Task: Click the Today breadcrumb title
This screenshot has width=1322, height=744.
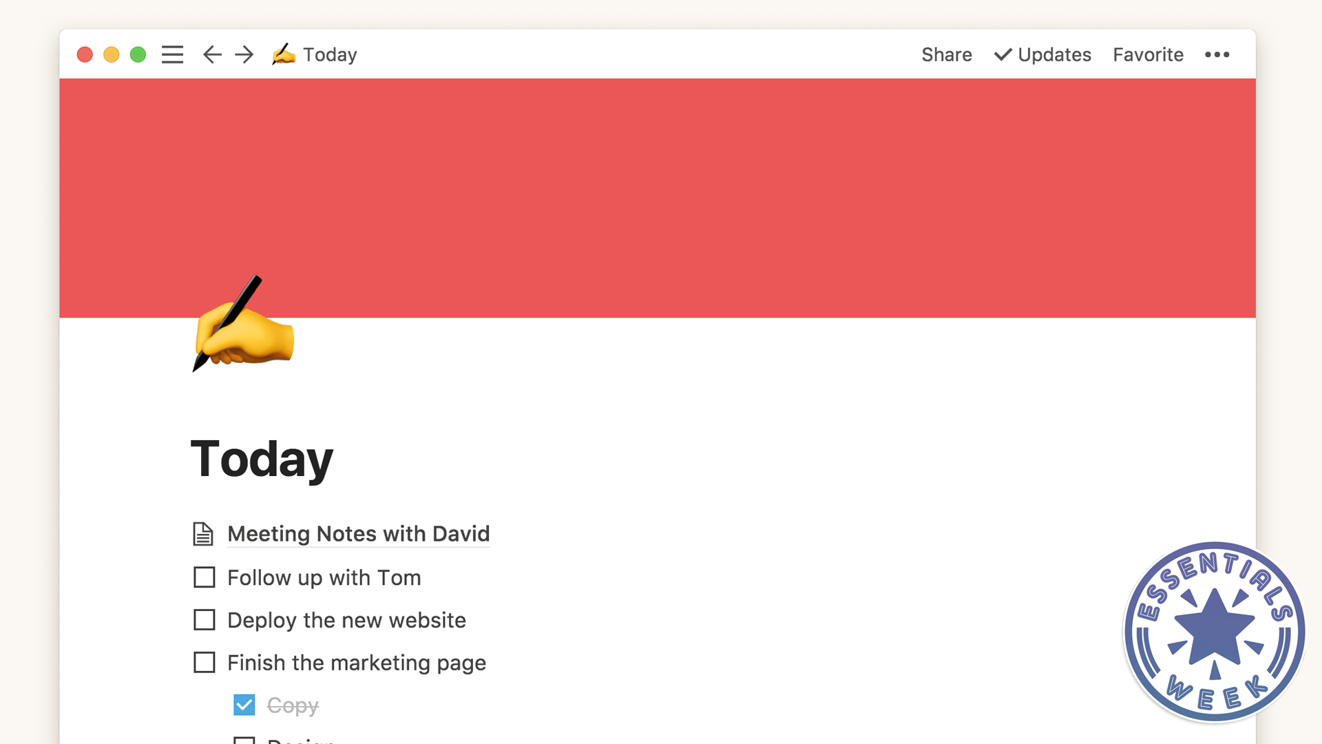Action: pyautogui.click(x=330, y=54)
